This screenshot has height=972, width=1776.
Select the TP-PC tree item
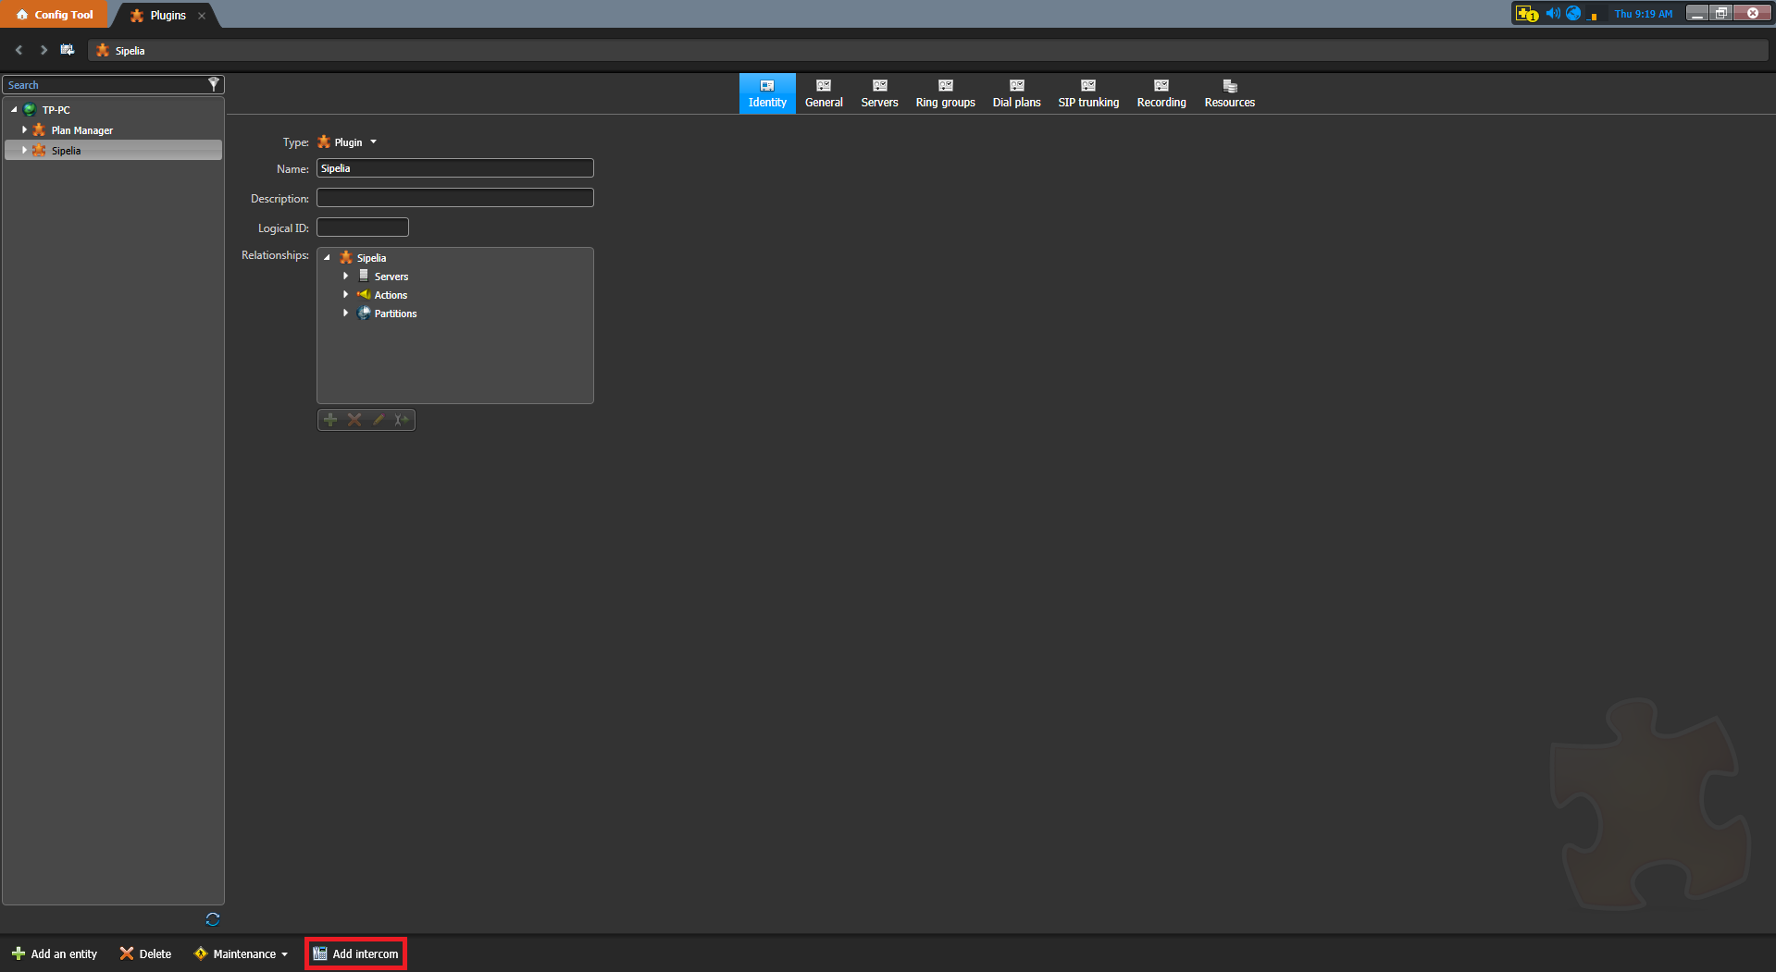56,110
